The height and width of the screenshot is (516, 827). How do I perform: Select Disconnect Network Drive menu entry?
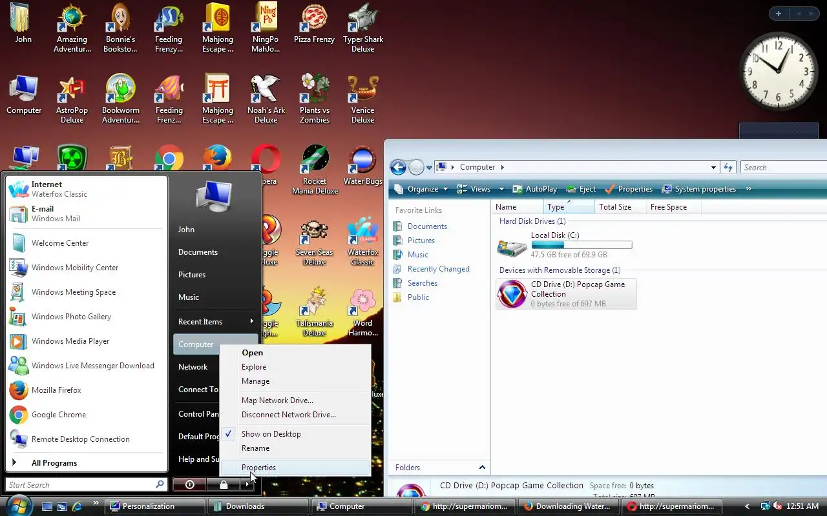[x=295, y=415]
